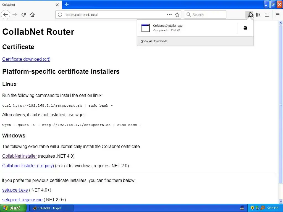Viewport: 283px width, 212px height.
Task: Click the Linux section heading
Action: point(9,84)
